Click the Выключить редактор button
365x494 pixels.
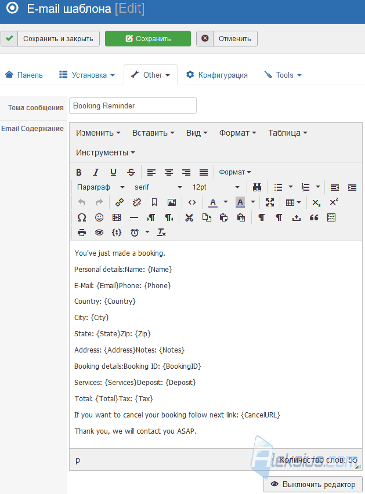pyautogui.click(x=313, y=484)
